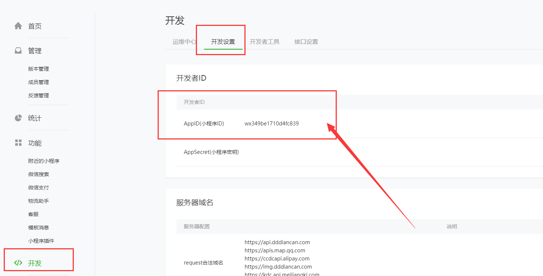543x276 pixels.
Task: Click the 说明 column header
Action: tap(452, 226)
